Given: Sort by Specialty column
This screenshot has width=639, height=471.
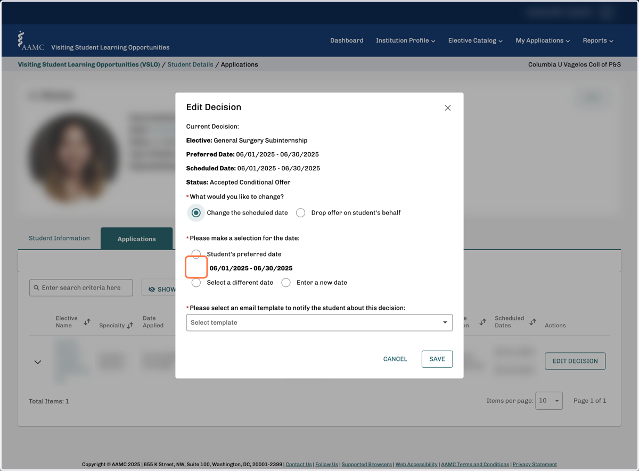Looking at the screenshot, I should click(130, 325).
